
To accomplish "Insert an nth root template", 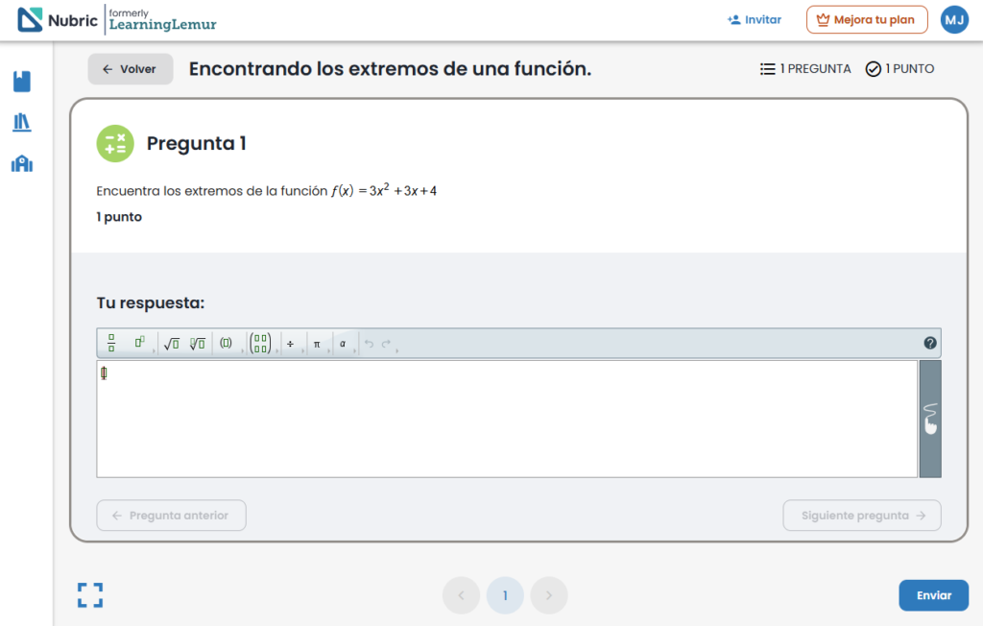I will 198,343.
